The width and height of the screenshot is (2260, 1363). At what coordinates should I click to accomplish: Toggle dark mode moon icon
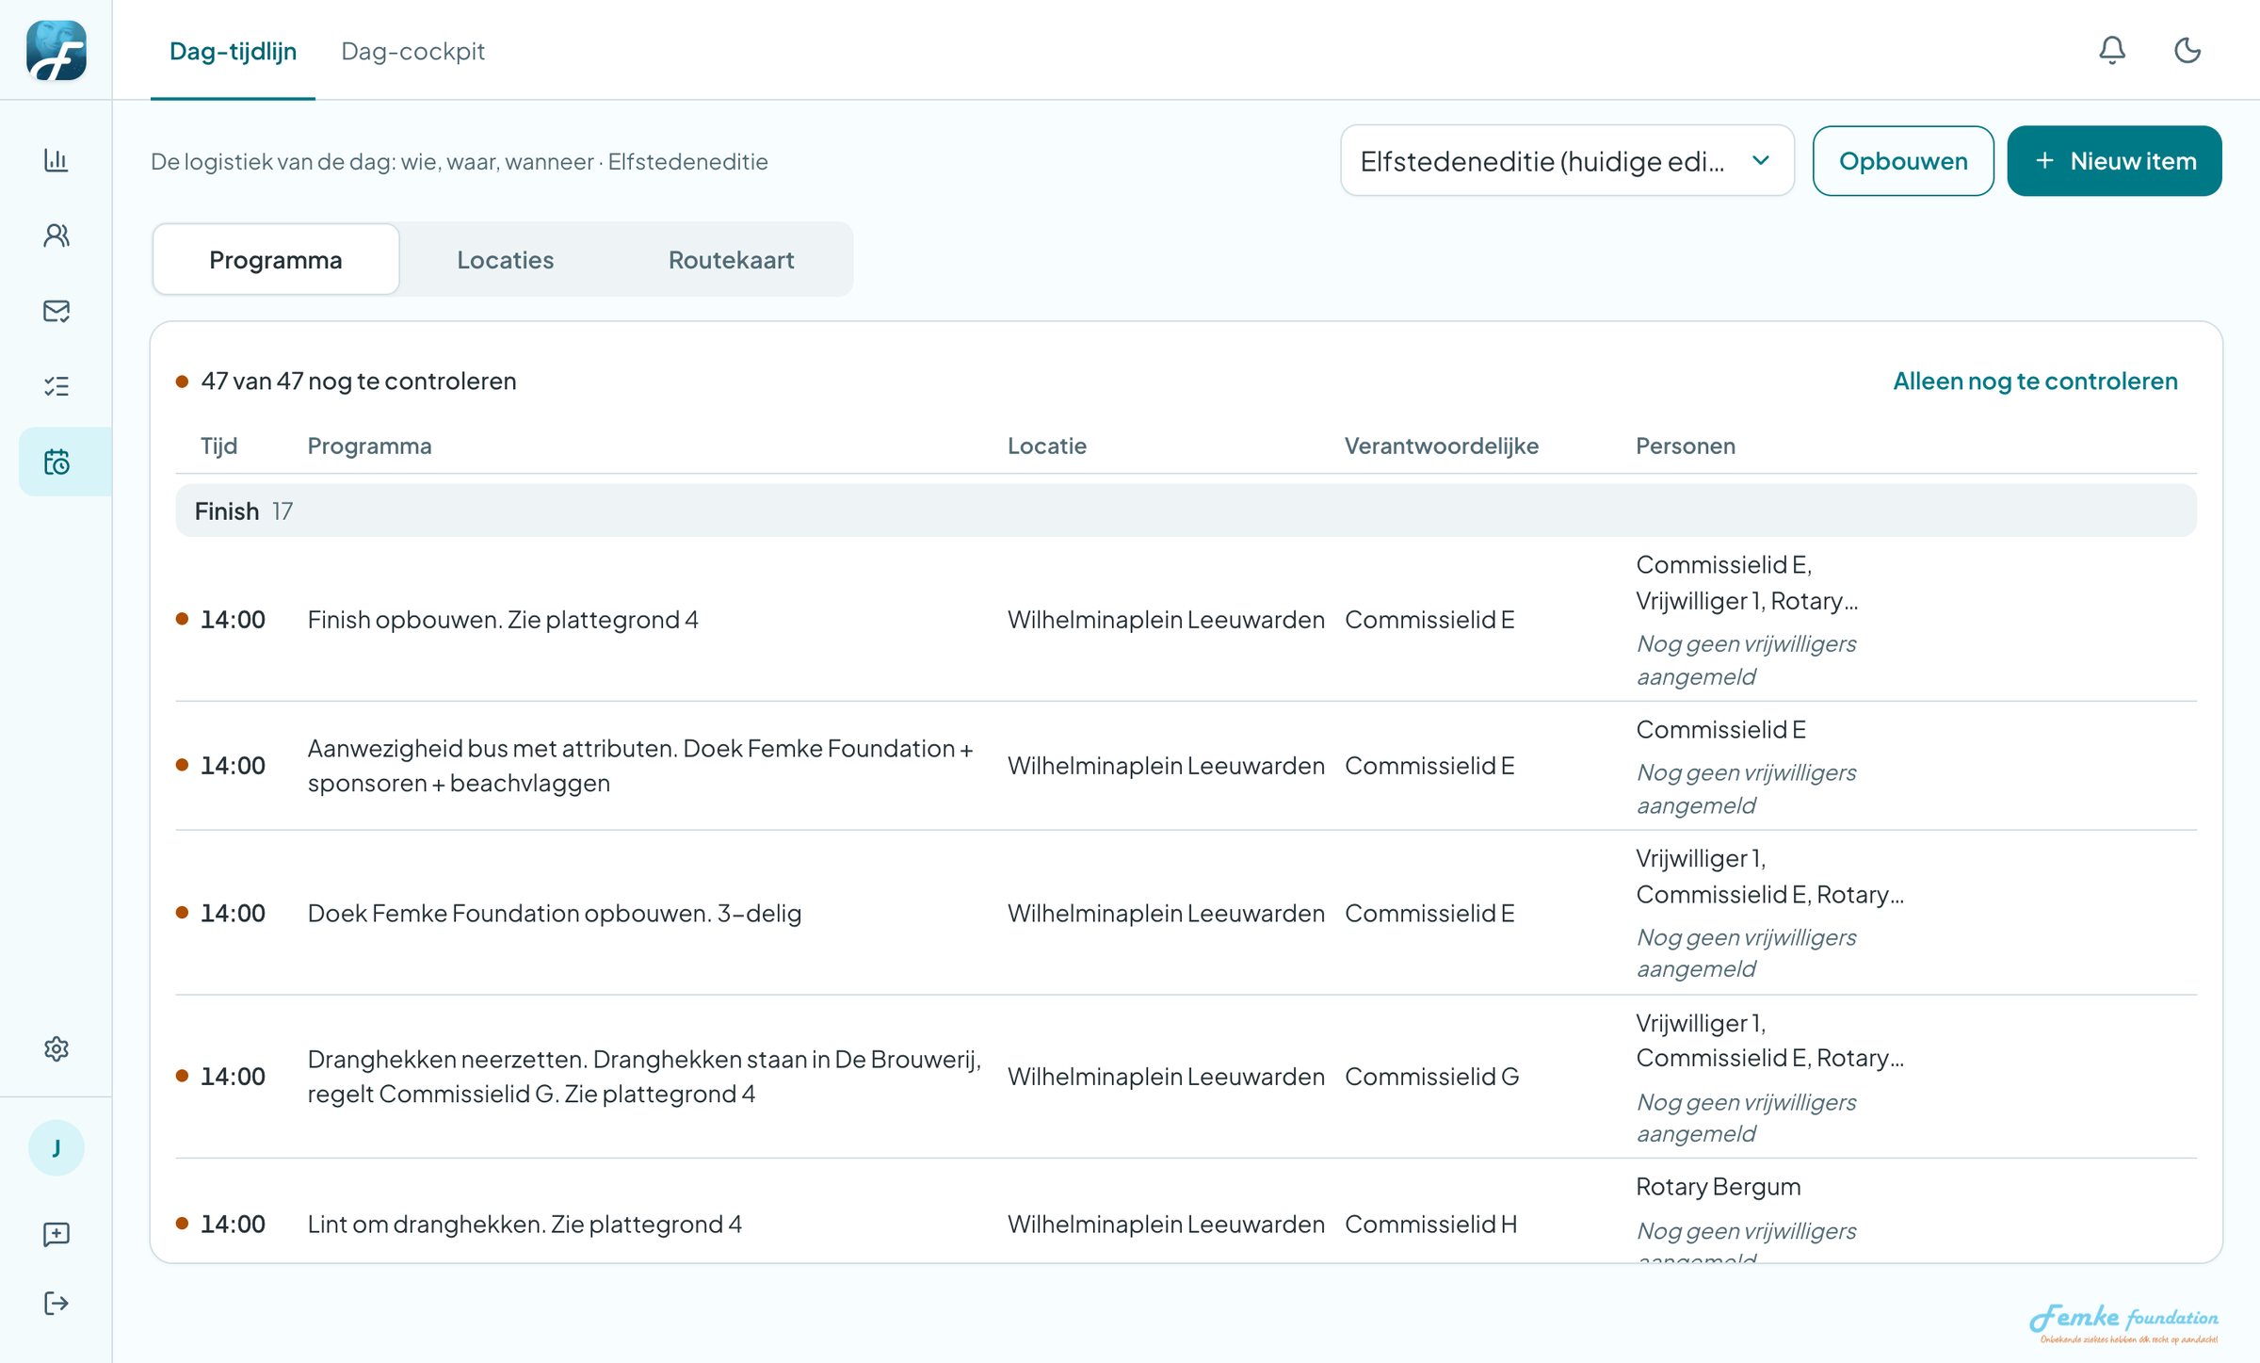[x=2187, y=50]
